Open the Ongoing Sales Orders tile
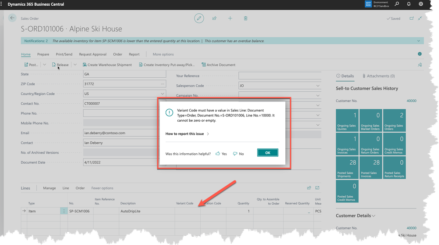The image size is (439, 245). (x=395, y=120)
